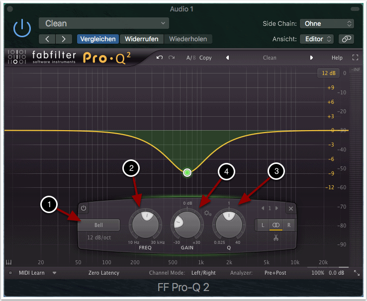This screenshot has width=367, height=301.
Task: Open the Zero Latency processing mode menu
Action: coord(103,273)
